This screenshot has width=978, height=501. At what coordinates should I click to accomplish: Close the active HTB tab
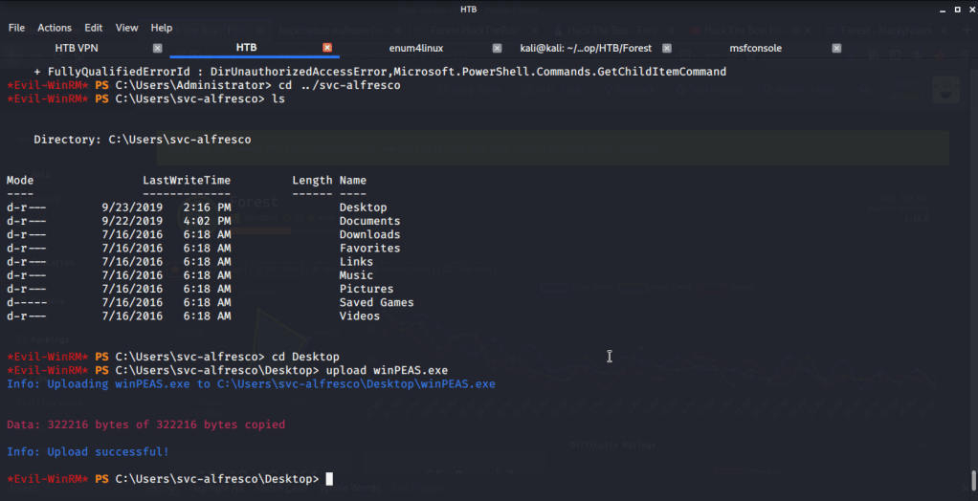point(327,48)
